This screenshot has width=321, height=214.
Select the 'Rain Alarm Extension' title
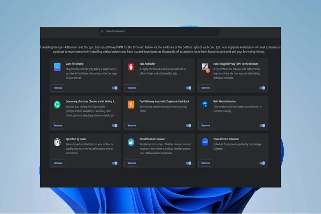point(224,101)
